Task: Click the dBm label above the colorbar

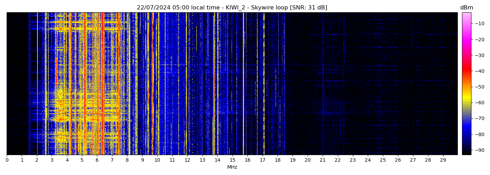Action: coord(466,8)
